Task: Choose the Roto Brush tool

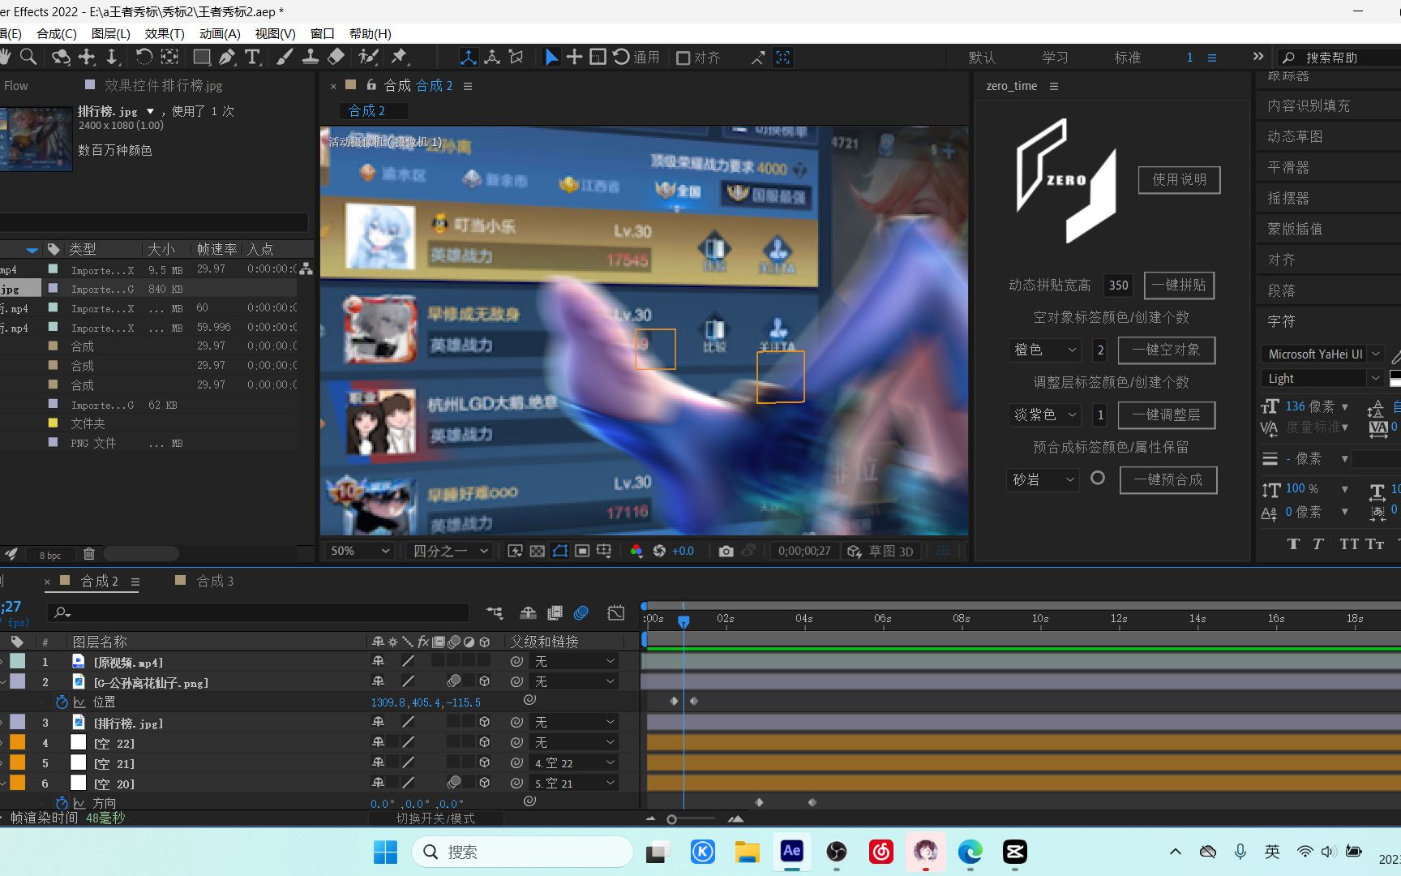Action: [x=369, y=57]
